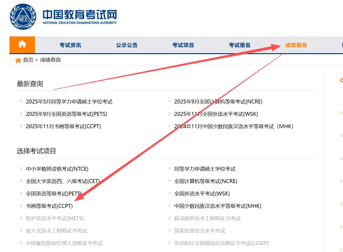Screen dimensions: 343x252
Task: Select 国家信息安全水平考试
Action: (200, 231)
